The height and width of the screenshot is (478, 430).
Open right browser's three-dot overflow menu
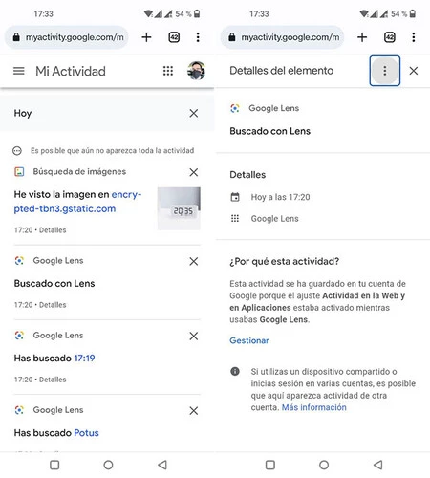coord(414,37)
